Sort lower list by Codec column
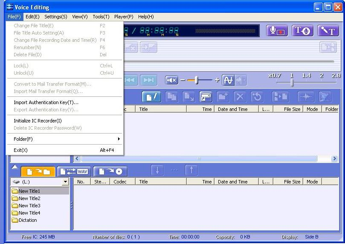This screenshot has height=244, width=345. (x=122, y=182)
